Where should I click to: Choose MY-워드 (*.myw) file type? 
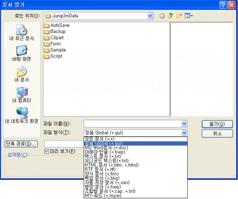point(135,195)
